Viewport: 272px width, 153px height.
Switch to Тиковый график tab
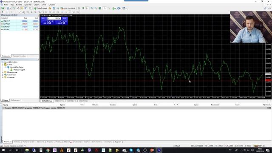(x=19, y=56)
